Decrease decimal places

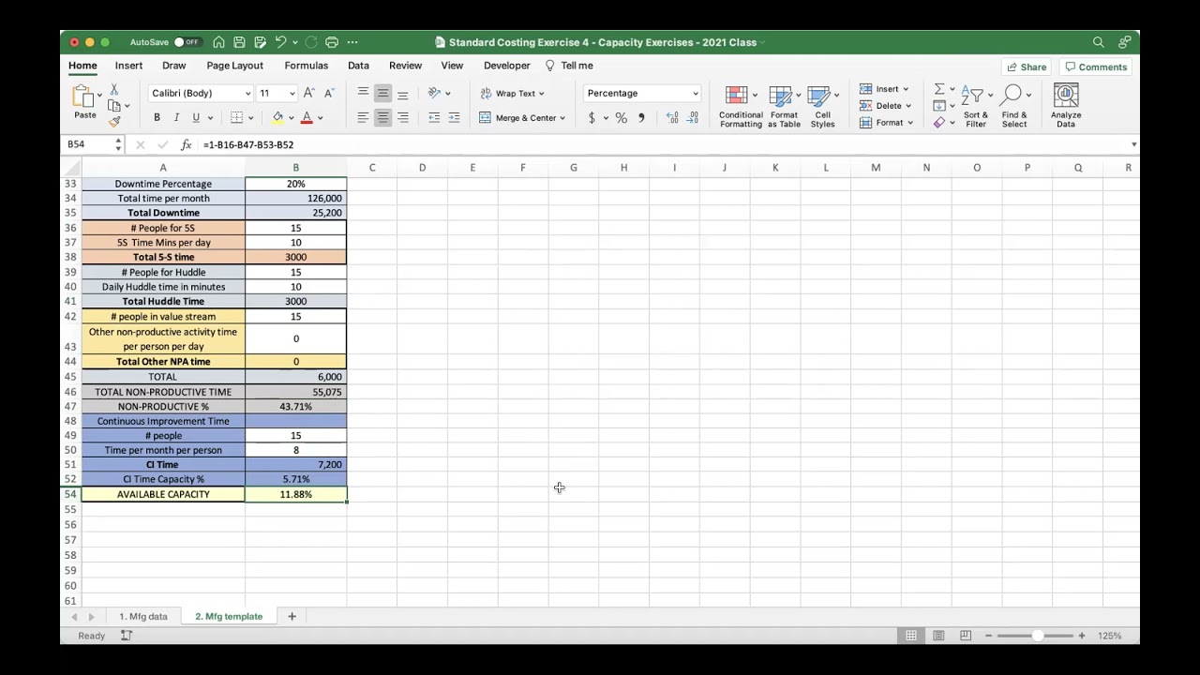(693, 117)
